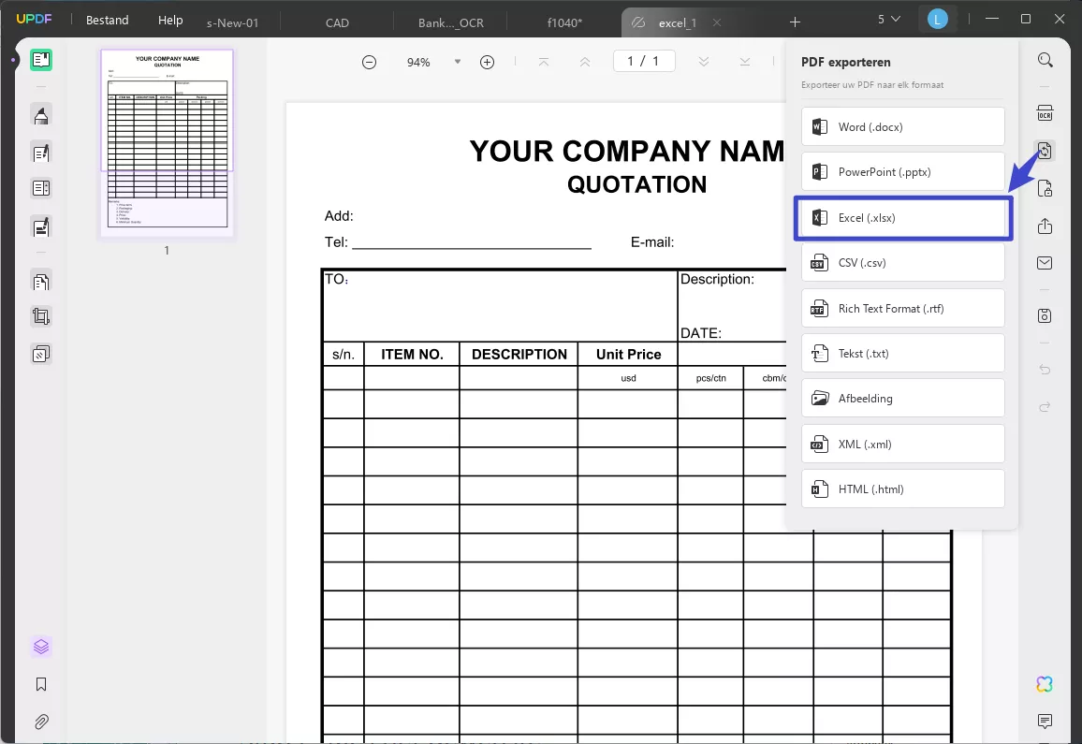Open the Edit PDF tool
The height and width of the screenshot is (744, 1082).
pyautogui.click(x=41, y=153)
